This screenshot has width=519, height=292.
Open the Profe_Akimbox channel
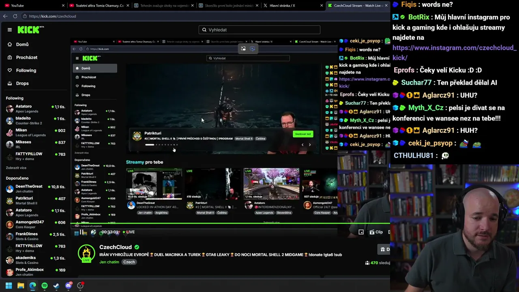click(x=36, y=272)
